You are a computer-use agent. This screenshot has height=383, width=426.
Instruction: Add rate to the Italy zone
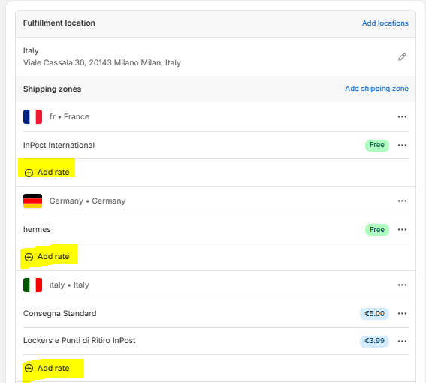[x=47, y=368]
